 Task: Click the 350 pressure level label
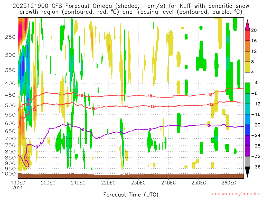(10, 70)
